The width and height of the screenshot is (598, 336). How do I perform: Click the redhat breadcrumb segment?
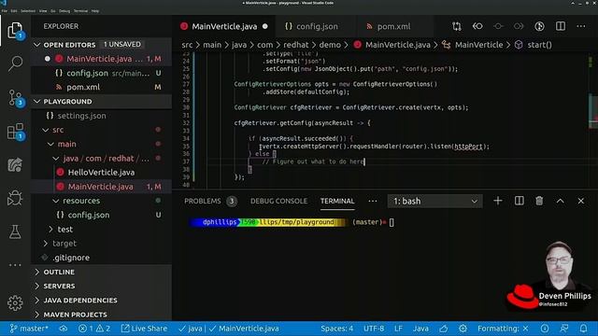tap(295, 45)
